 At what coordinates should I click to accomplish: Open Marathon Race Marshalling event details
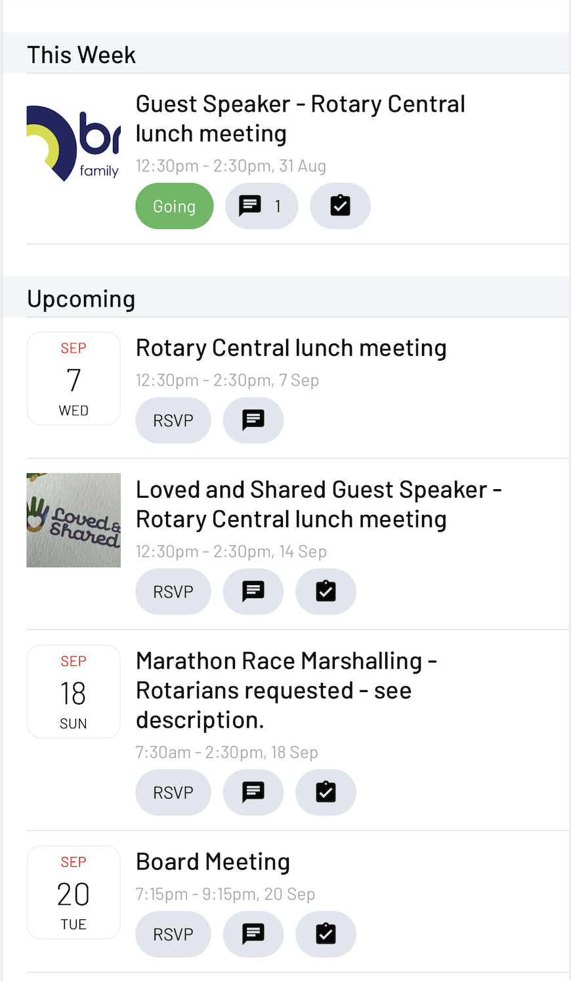click(x=286, y=690)
